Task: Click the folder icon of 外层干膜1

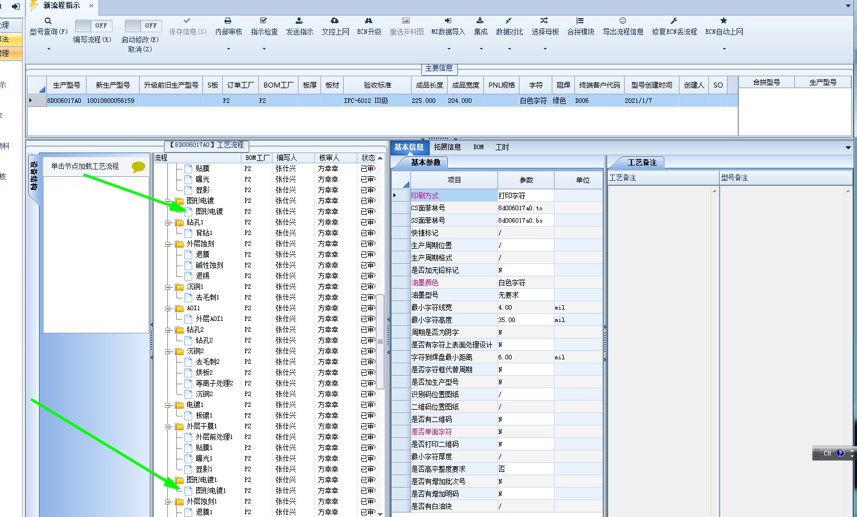Action: [179, 426]
